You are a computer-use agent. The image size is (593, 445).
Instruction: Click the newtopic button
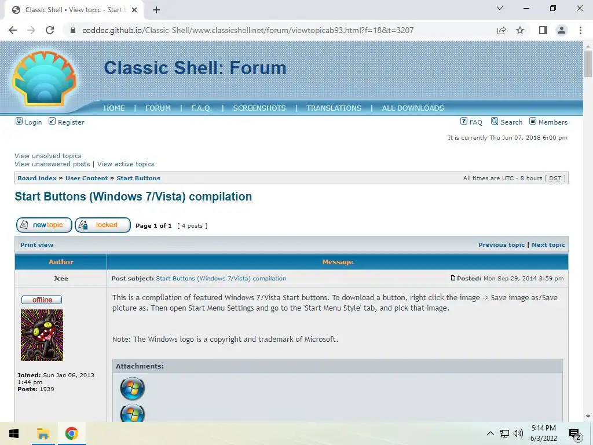tap(44, 225)
